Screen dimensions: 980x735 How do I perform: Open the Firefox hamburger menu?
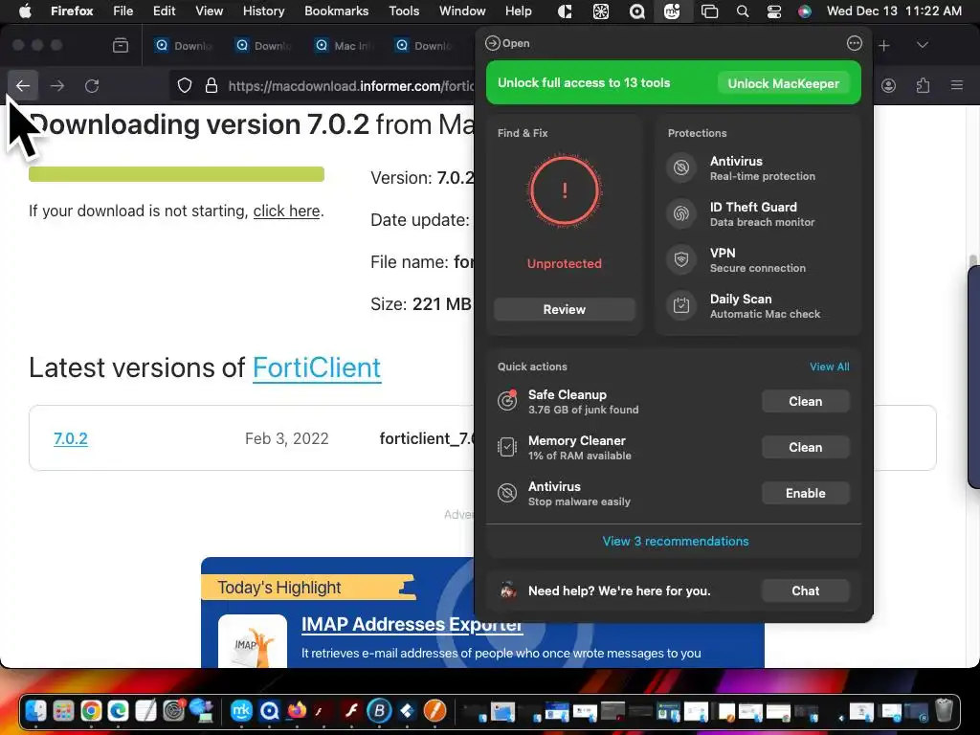957,85
